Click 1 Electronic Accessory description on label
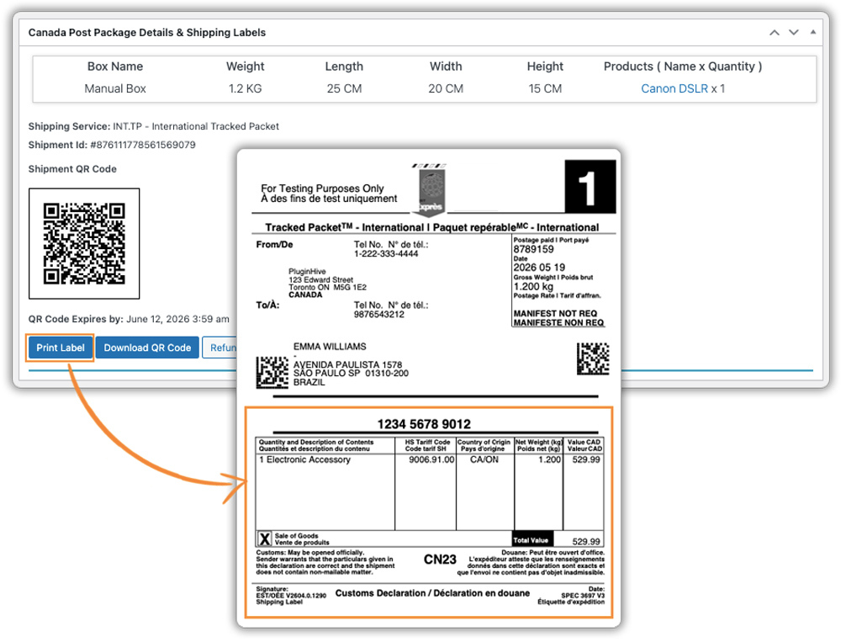 click(x=304, y=460)
